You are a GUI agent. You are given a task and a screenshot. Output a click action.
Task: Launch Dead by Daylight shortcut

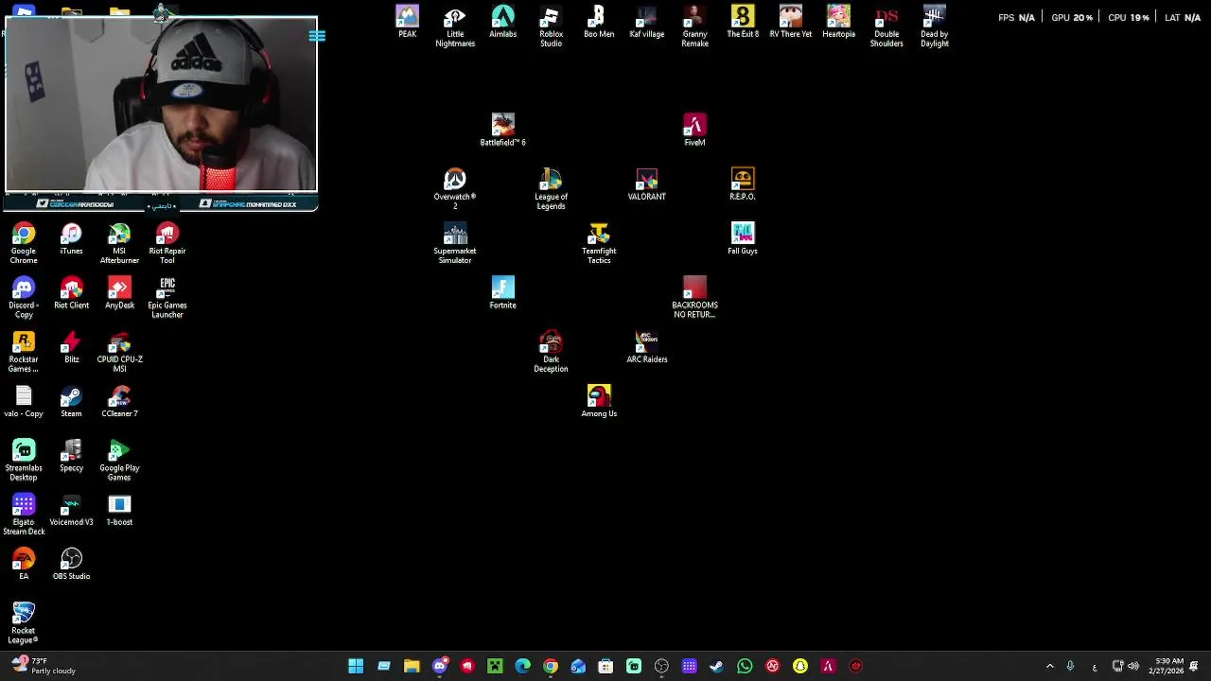pyautogui.click(x=935, y=26)
